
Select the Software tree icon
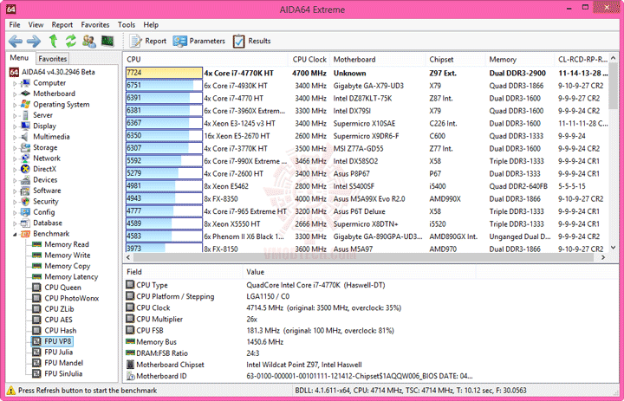25,191
